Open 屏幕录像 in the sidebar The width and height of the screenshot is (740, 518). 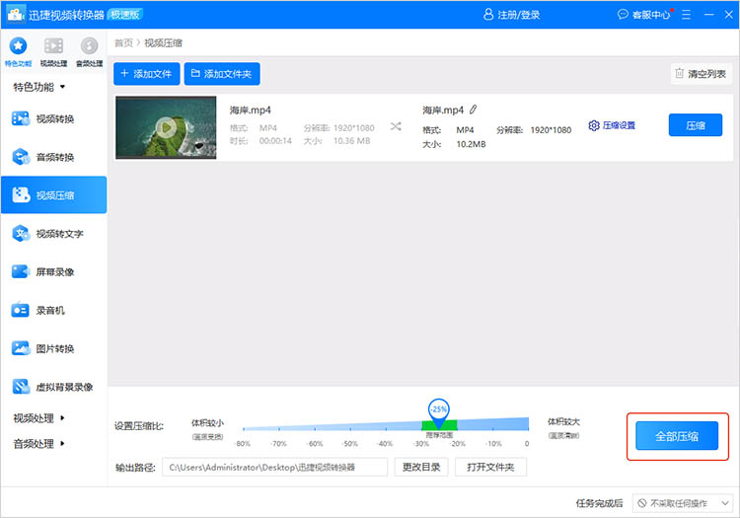pyautogui.click(x=53, y=271)
